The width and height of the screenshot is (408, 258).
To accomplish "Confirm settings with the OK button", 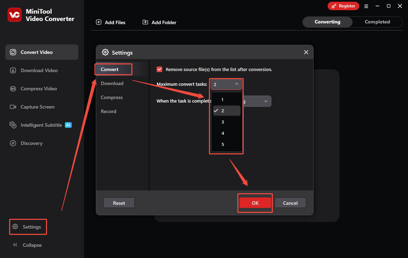I will (x=255, y=203).
